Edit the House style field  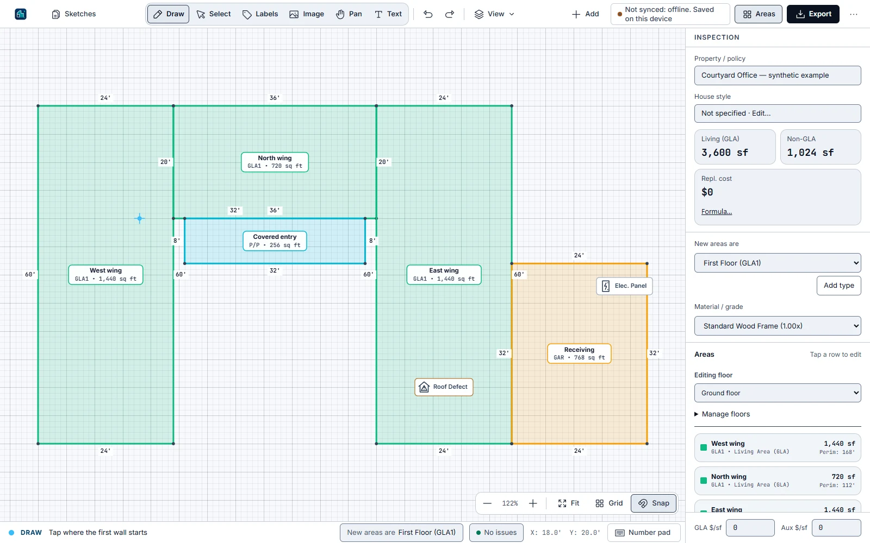coord(778,113)
